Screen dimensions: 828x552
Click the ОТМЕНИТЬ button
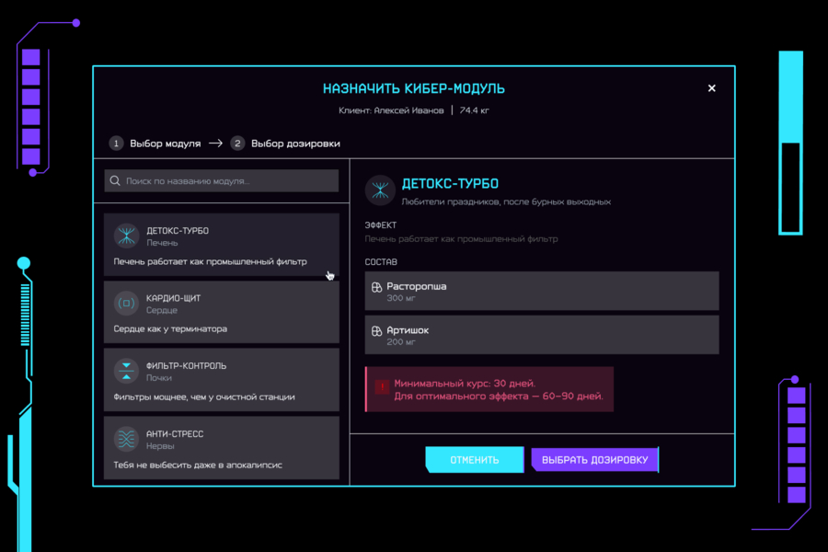tap(475, 460)
